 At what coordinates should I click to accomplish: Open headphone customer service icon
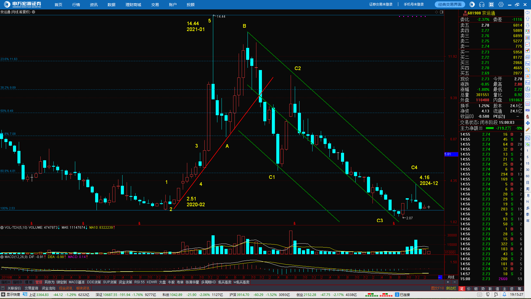[482, 4]
